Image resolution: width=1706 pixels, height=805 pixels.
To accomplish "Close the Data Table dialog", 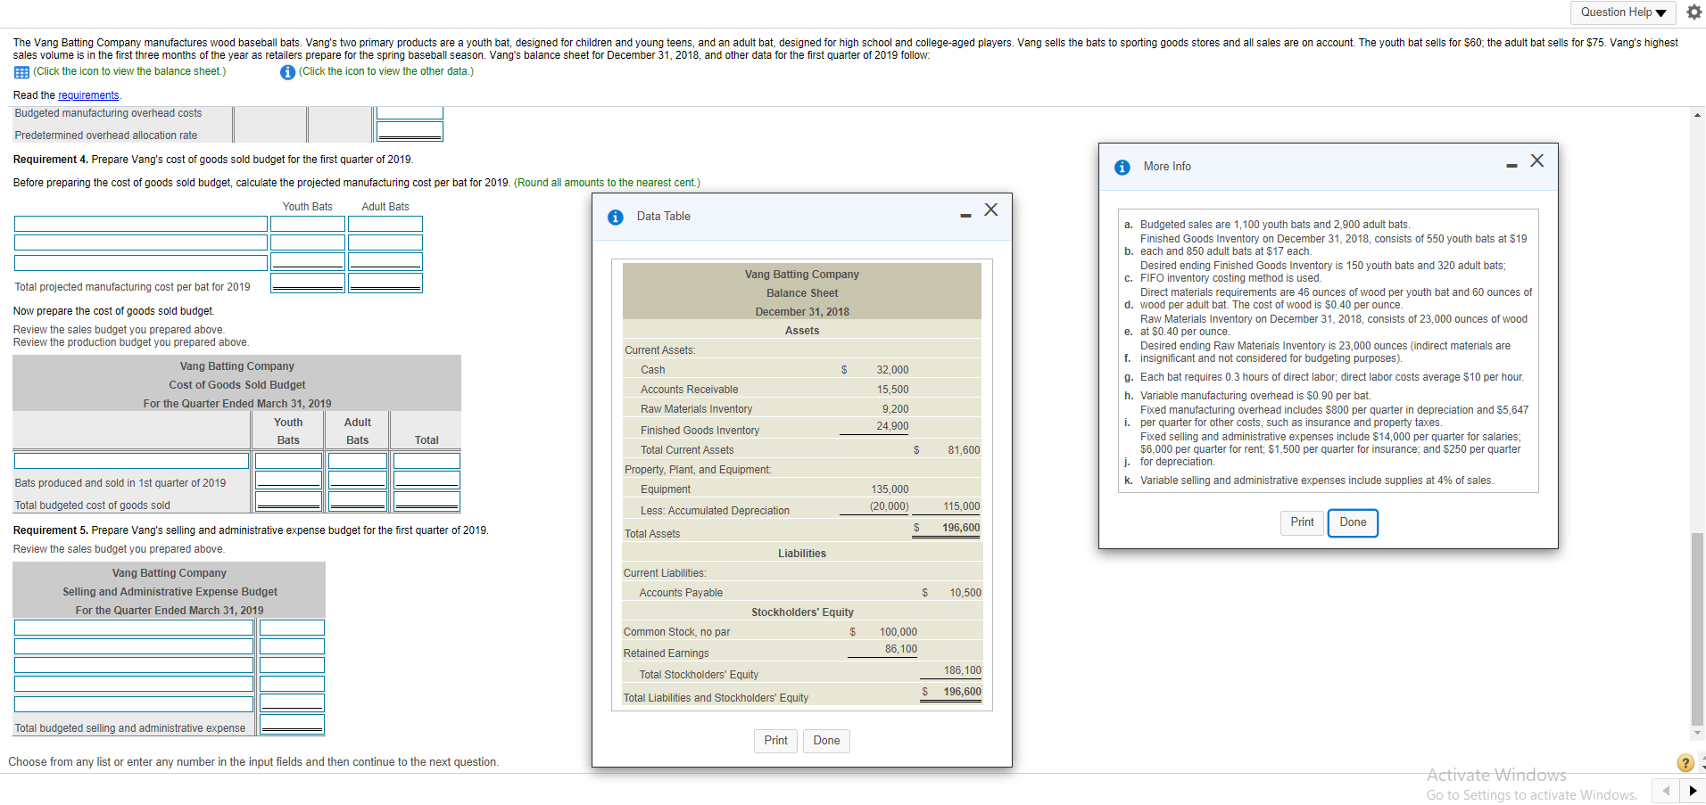I will 990,210.
